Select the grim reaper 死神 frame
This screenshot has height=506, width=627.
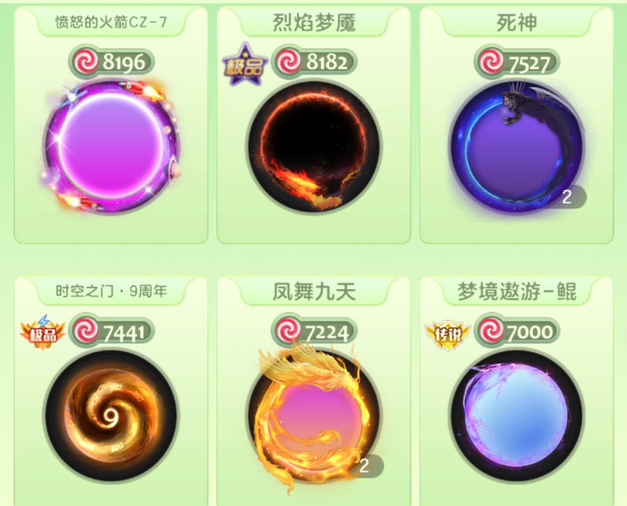[x=516, y=147]
